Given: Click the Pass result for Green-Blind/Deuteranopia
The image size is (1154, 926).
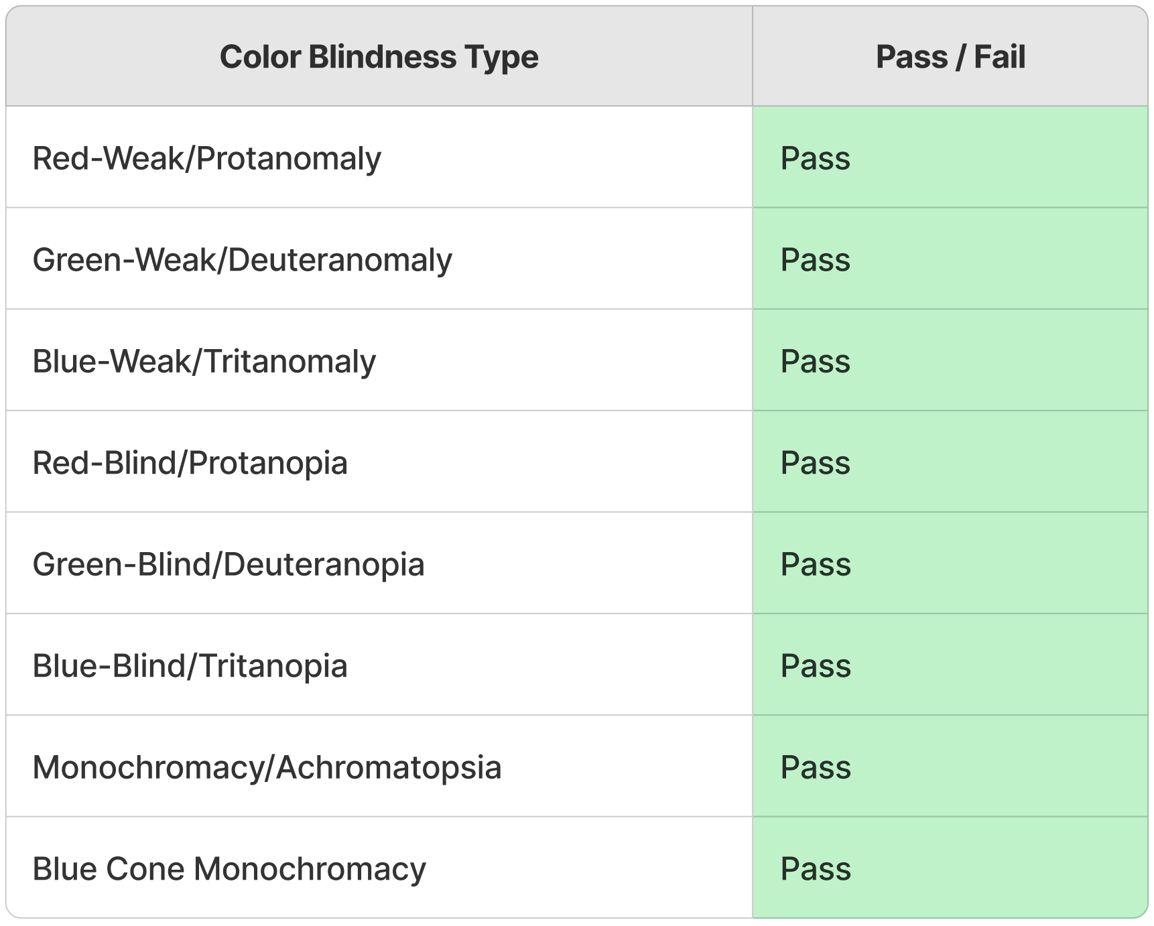Looking at the screenshot, I should pos(815,565).
